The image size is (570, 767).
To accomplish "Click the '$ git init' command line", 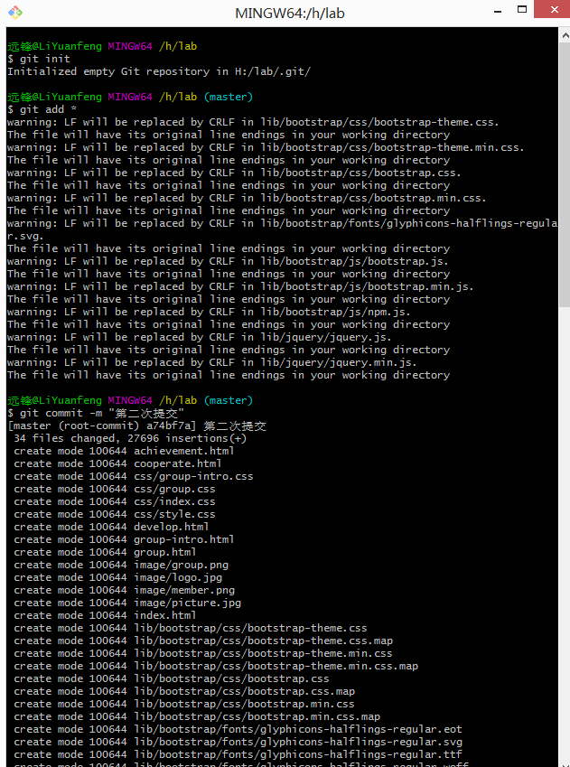I will click(x=39, y=59).
